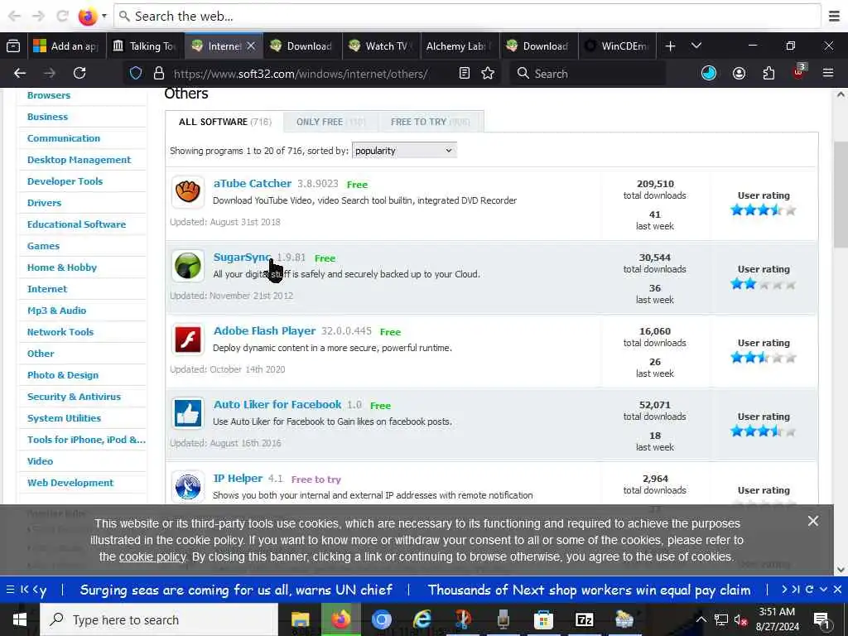Expand the list all tabs chevron
The width and height of the screenshot is (848, 636).
click(696, 46)
